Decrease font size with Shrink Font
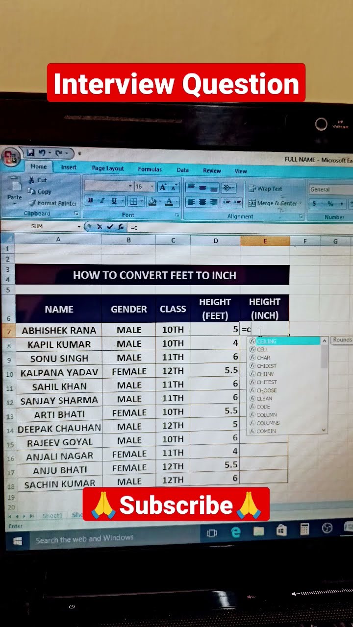This screenshot has height=627, width=353. (x=175, y=187)
